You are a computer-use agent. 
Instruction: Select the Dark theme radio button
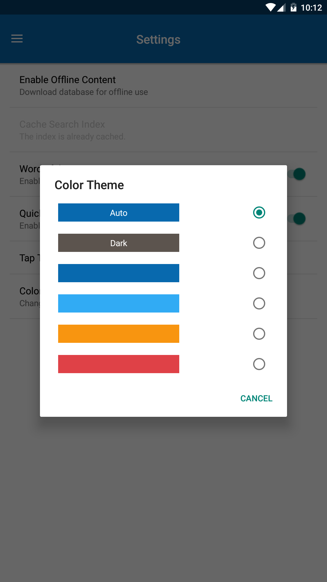[x=259, y=243]
